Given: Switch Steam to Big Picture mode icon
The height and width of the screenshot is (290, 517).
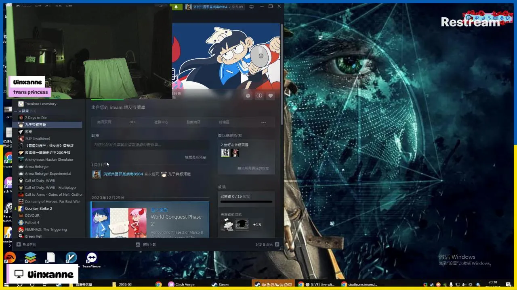Looking at the screenshot, I should point(252,7).
